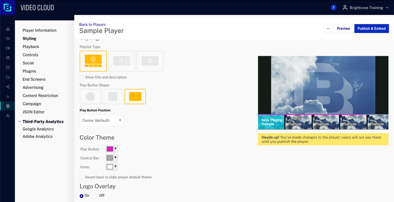Screen dimensions: 394x202
Task: Set Logo Overlay to Off
Action: pyautogui.click(x=96, y=196)
